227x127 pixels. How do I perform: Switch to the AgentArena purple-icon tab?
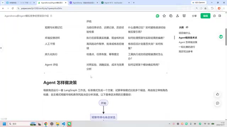coord(84,2)
